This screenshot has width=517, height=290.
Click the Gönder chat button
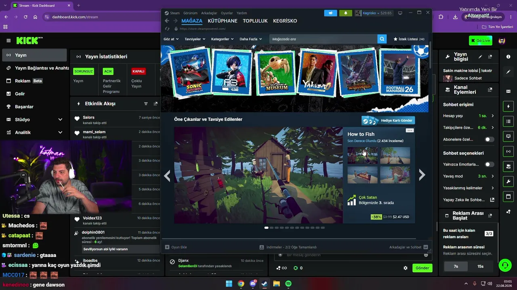(x=422, y=268)
